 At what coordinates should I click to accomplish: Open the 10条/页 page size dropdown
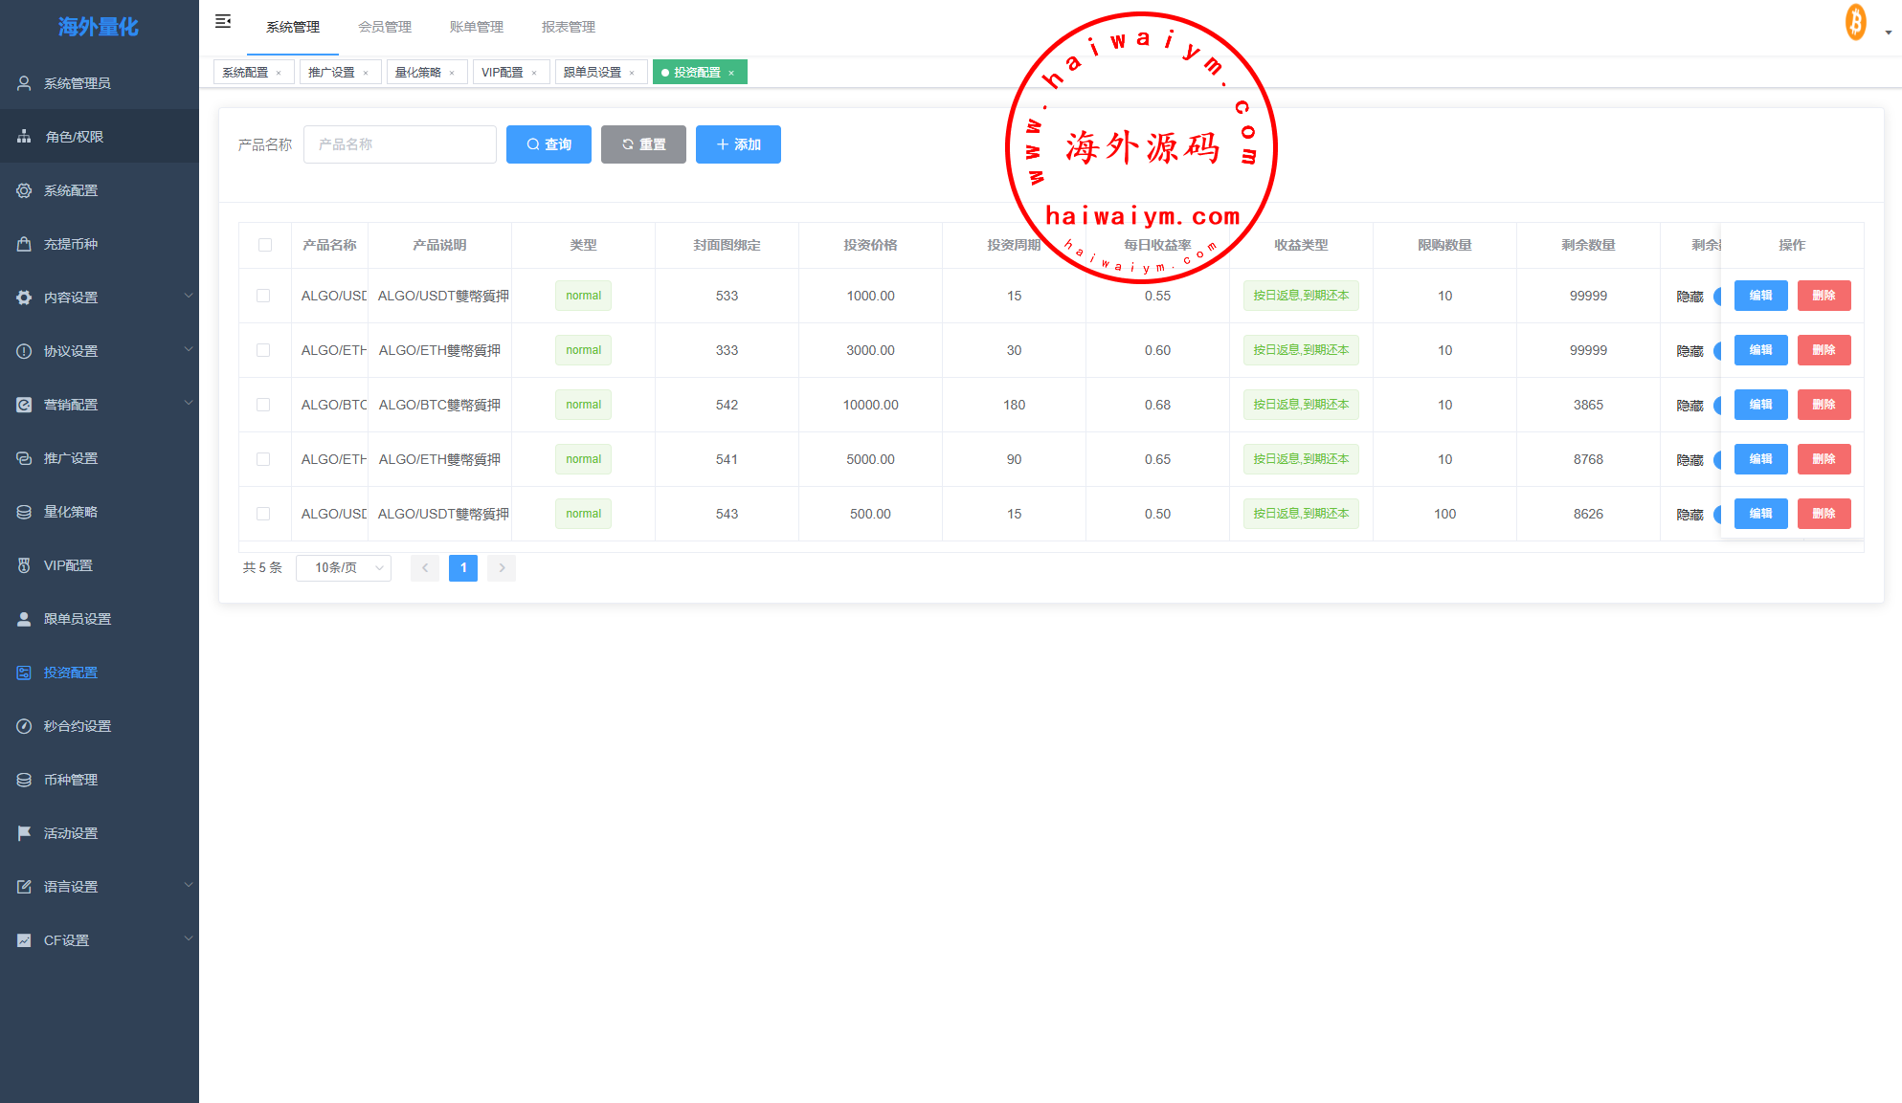(x=344, y=568)
